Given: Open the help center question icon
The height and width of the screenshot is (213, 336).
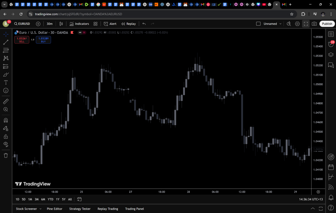Looking at the screenshot, I should [331, 207].
